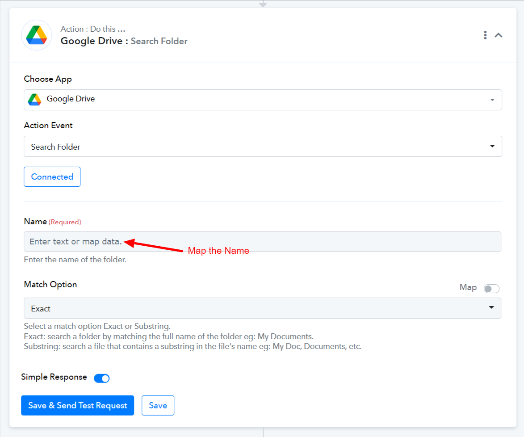Click the Connected button
524x437 pixels.
pos(52,176)
